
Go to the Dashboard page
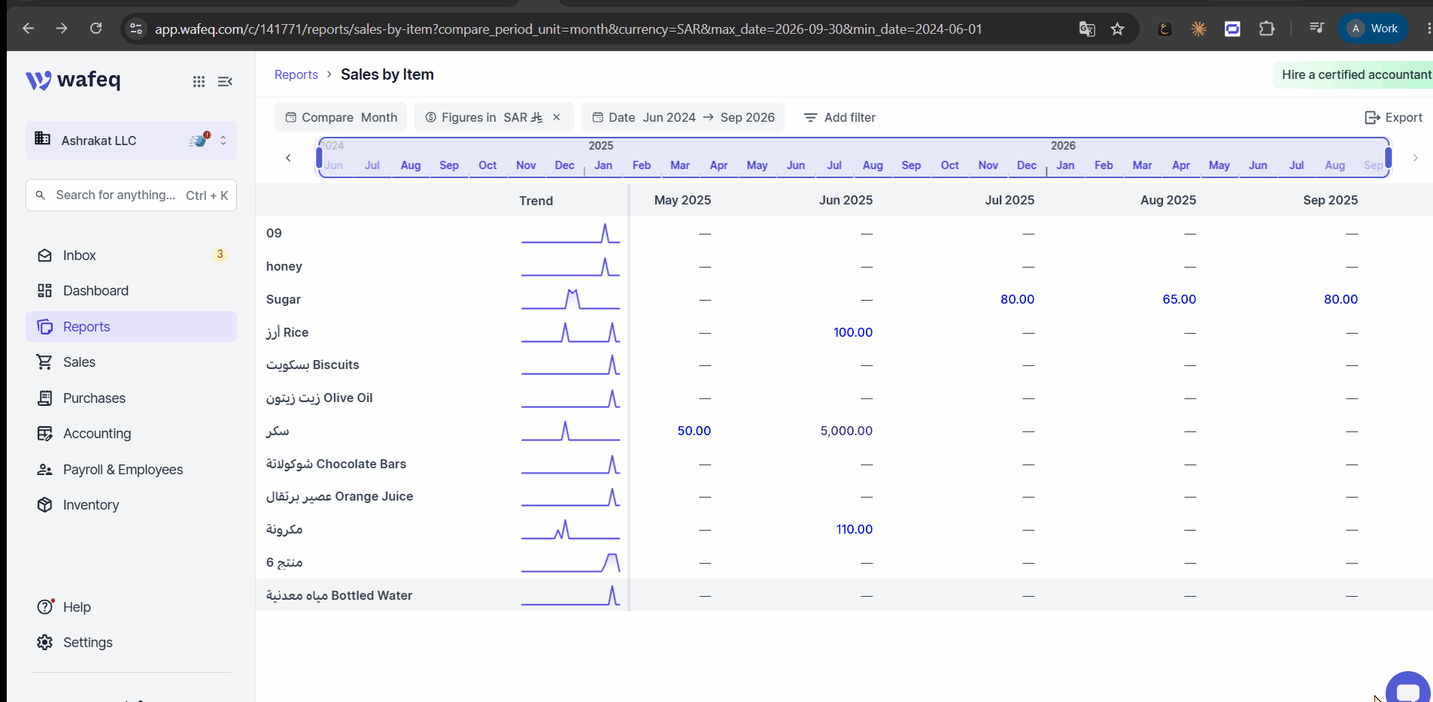131,291
